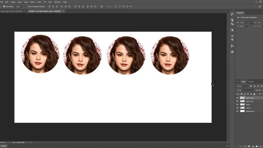The height and width of the screenshot is (148, 263).
Task: Open the Layer menu
Action: [20, 2]
